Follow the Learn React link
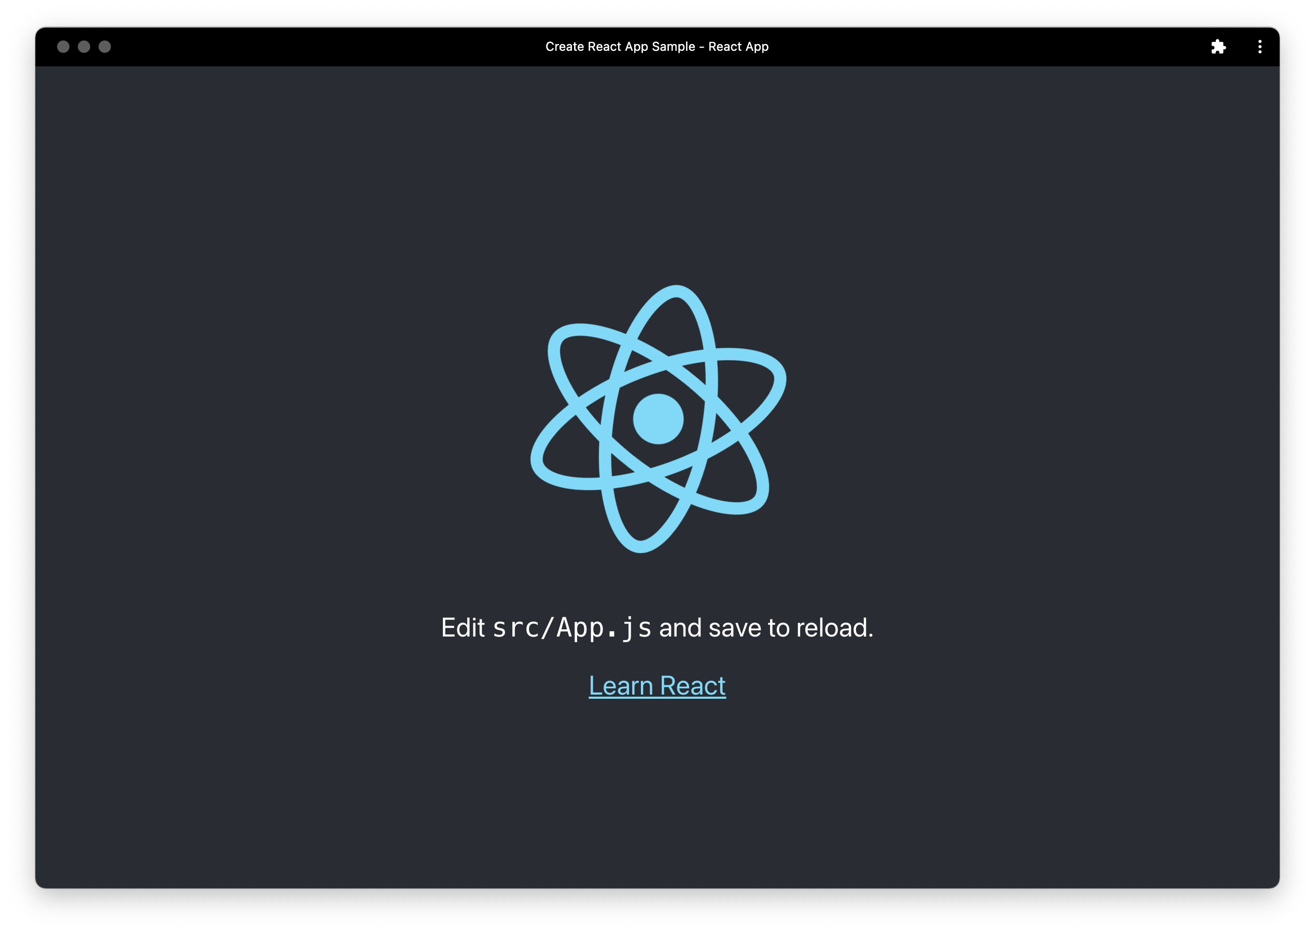Screen dimensions: 1315x932 657,686
